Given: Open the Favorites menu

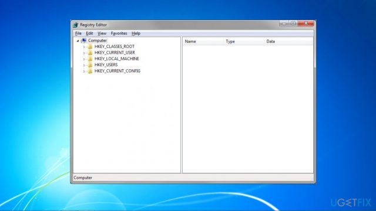Looking at the screenshot, I should [119, 33].
